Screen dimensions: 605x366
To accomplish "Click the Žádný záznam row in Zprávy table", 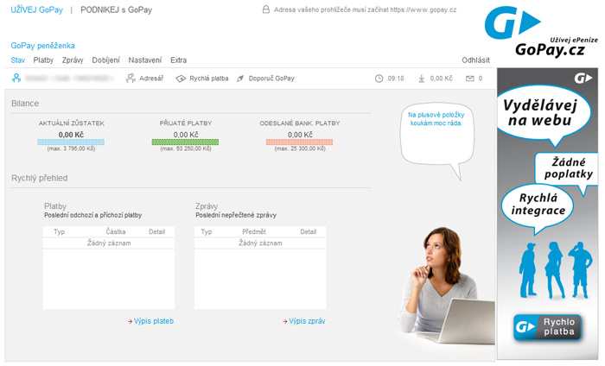I will (260, 243).
